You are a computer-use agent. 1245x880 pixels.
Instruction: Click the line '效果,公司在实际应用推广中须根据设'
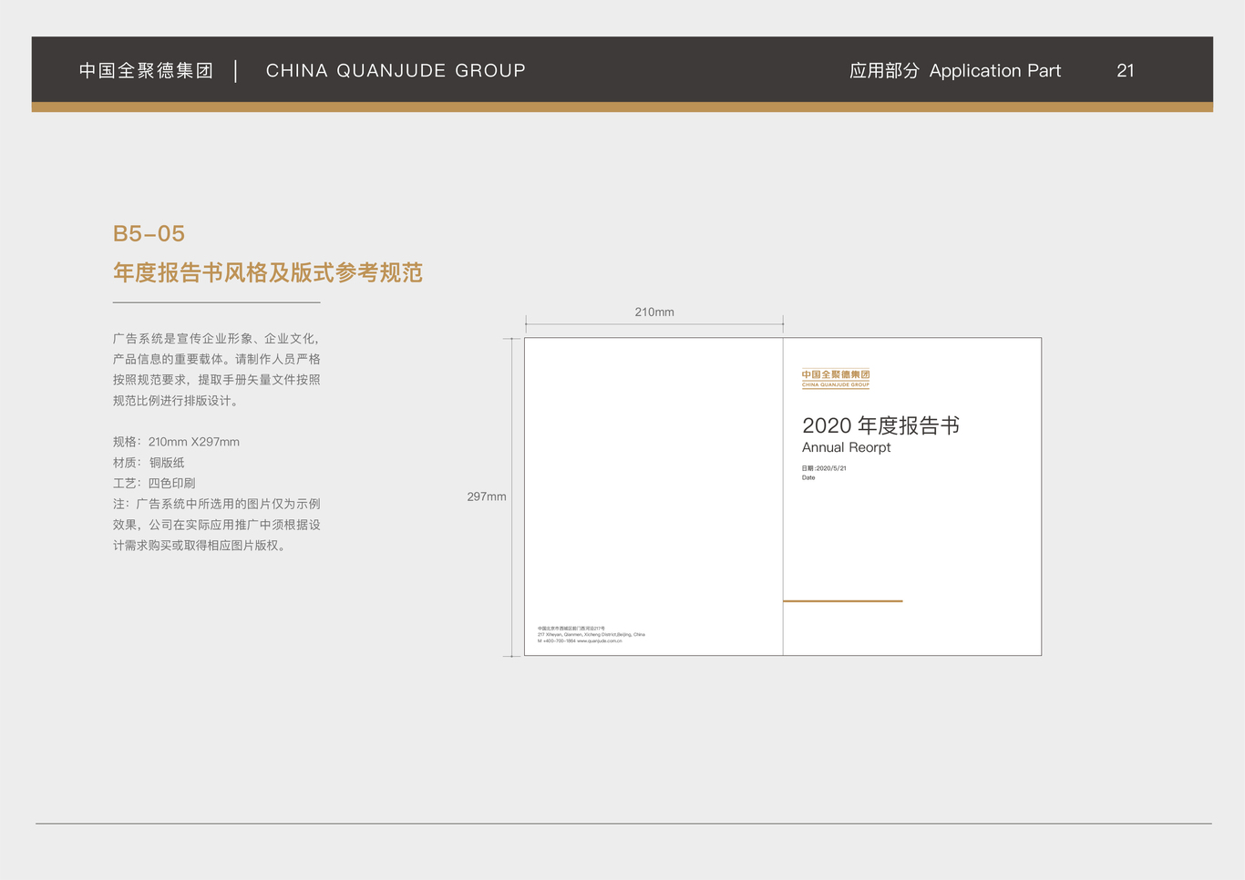(x=217, y=525)
